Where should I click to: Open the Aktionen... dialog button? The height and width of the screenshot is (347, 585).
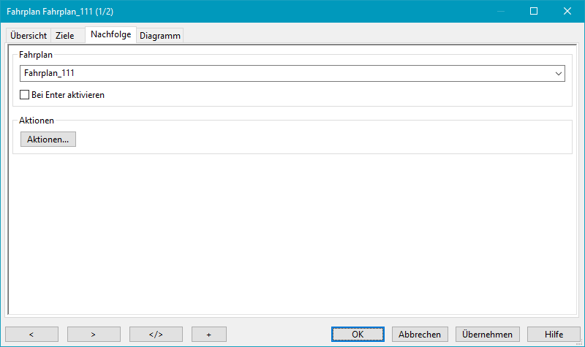pos(48,139)
